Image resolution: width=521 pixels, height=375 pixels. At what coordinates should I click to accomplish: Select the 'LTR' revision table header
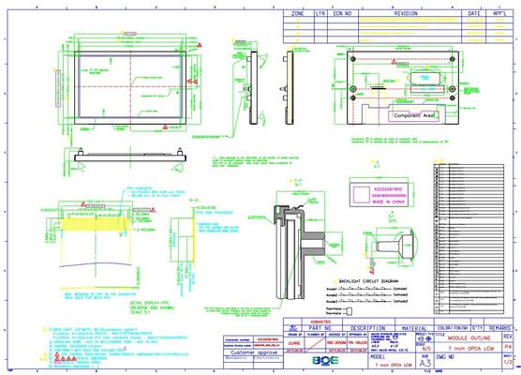[x=320, y=13]
